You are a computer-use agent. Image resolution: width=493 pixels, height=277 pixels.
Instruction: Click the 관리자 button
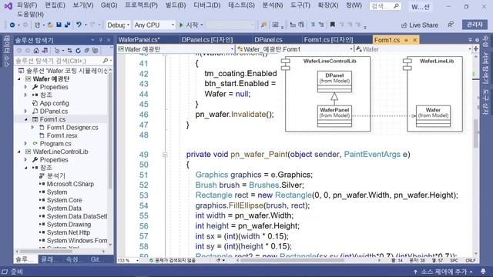(475, 25)
